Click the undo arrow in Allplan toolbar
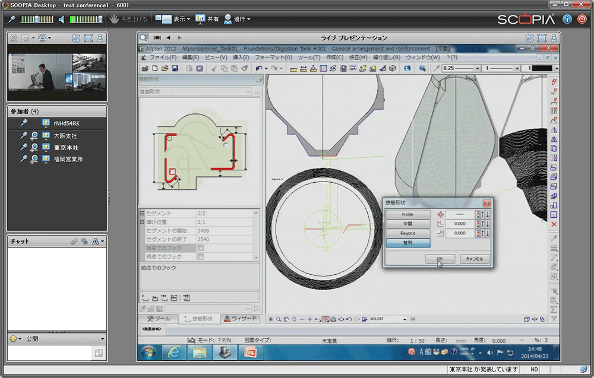This screenshot has width=594, height=378. (x=259, y=69)
